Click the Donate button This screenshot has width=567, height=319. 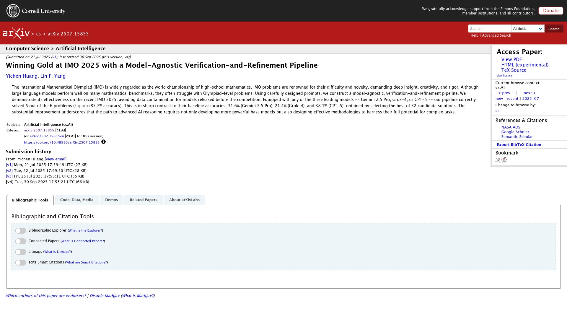tap(551, 11)
